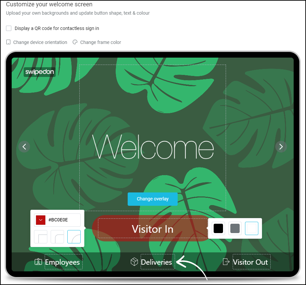This screenshot has width=306, height=285.
Task: Click the Welcome overlay text
Action: click(x=153, y=146)
